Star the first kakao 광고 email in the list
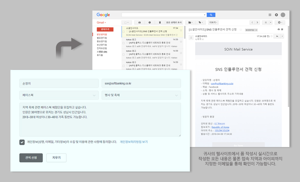Screen dimensions: 300x182 pyautogui.click(x=181, y=42)
